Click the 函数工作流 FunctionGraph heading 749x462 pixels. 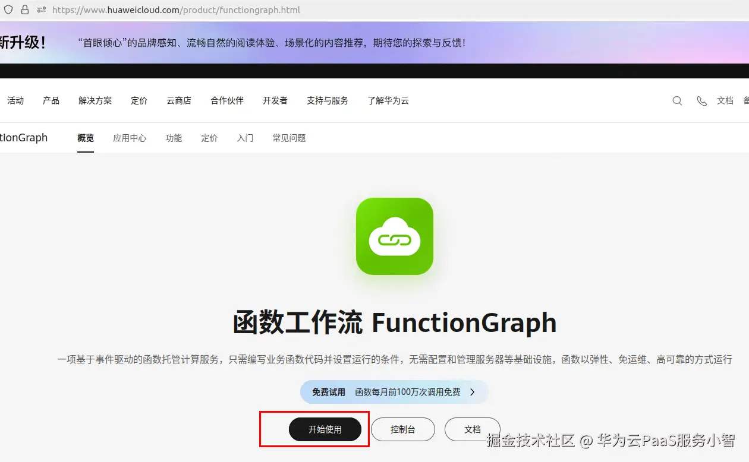(x=395, y=323)
